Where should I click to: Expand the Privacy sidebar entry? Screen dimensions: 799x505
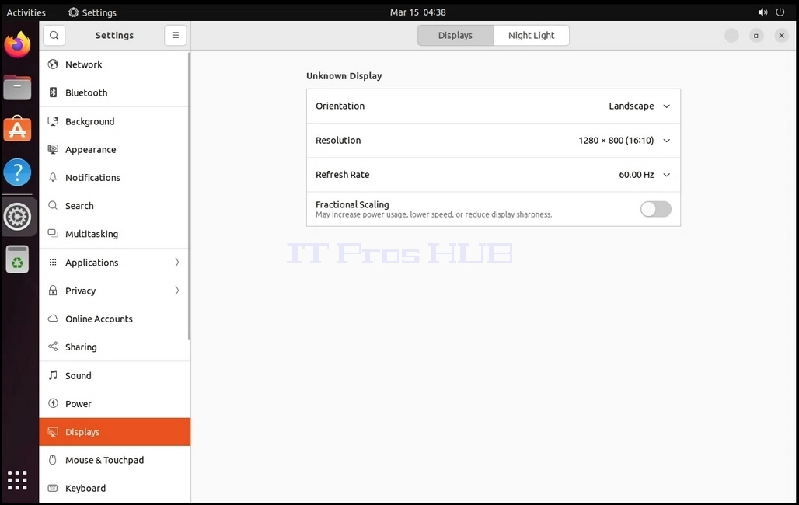tap(115, 291)
